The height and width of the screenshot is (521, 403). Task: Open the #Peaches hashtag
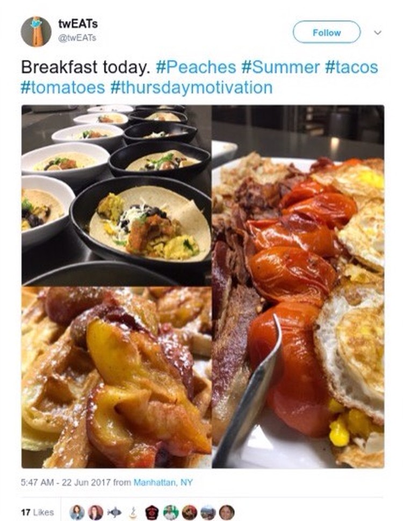tap(196, 67)
